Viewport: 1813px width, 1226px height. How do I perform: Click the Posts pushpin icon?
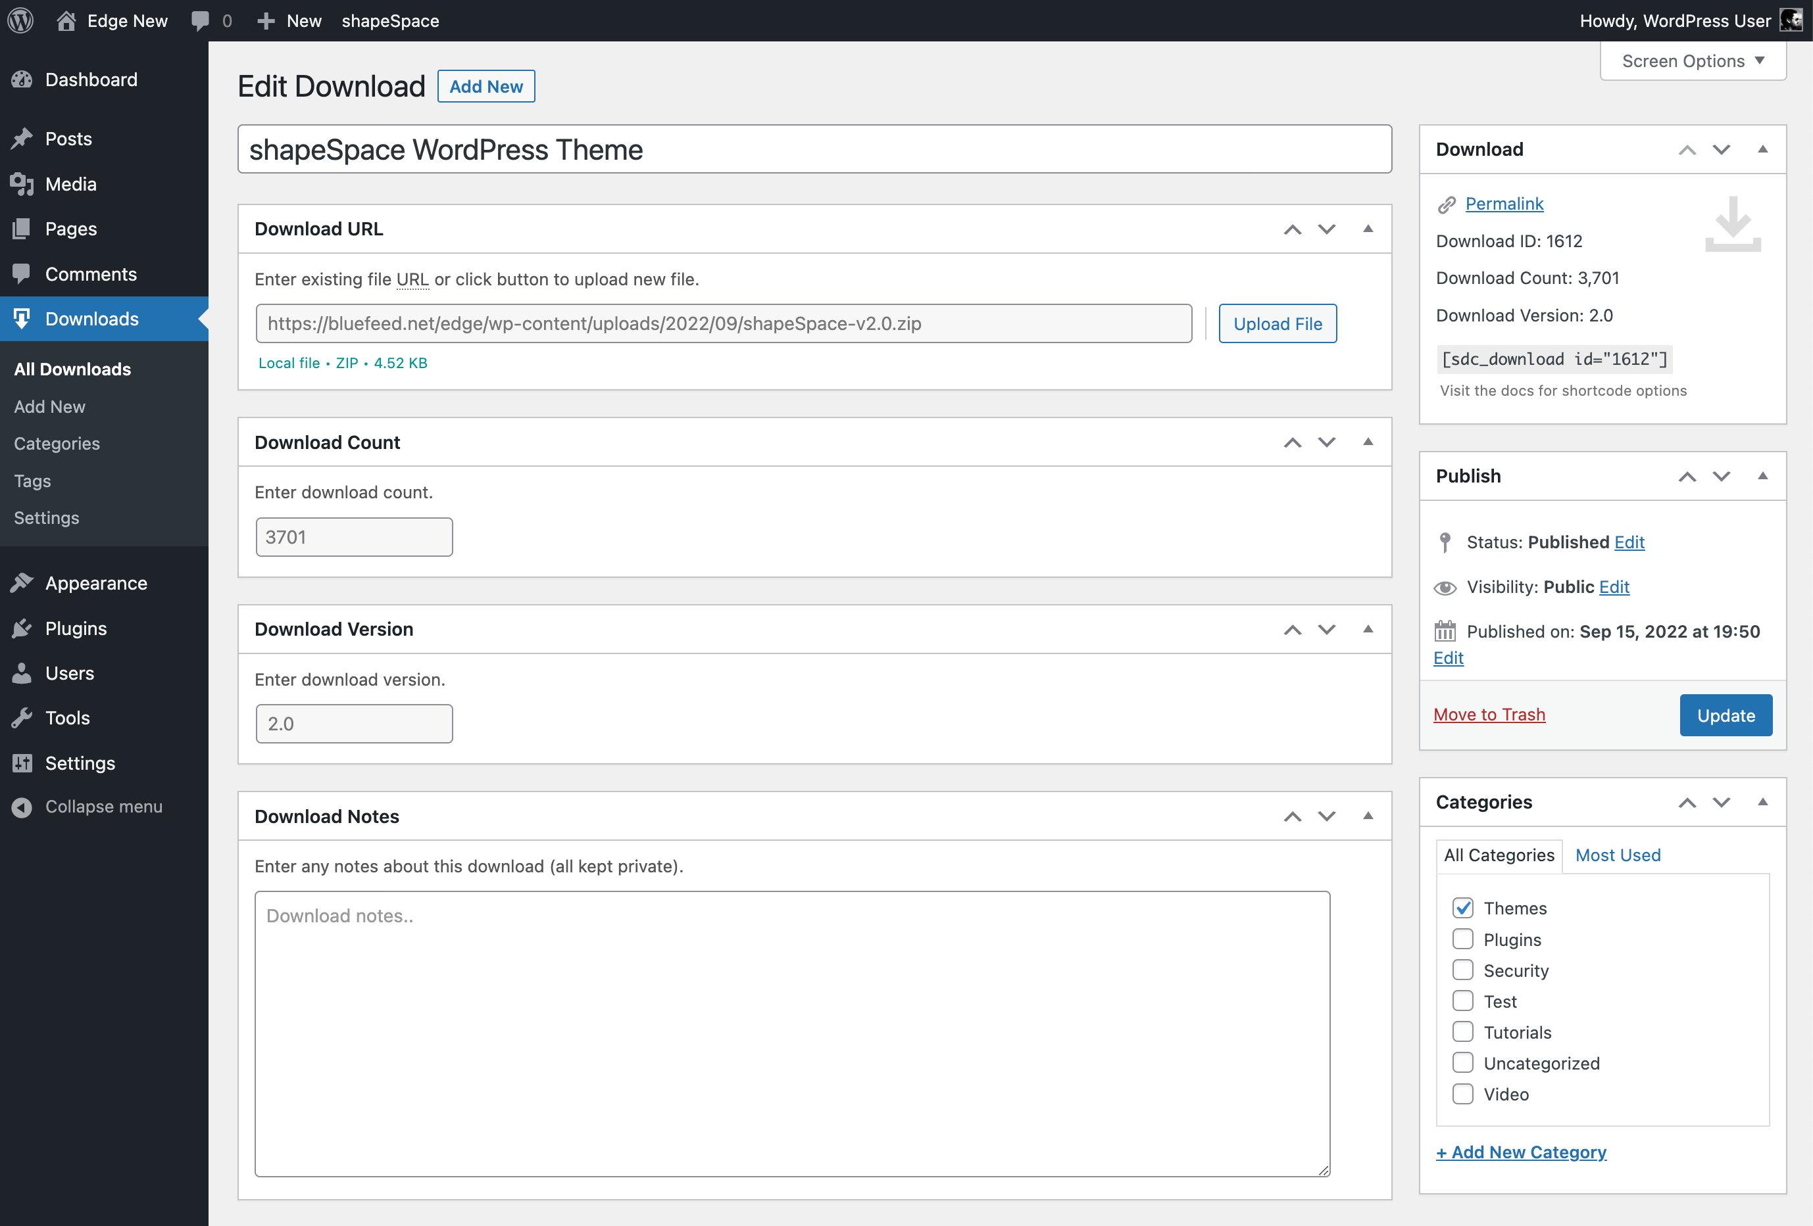[22, 139]
